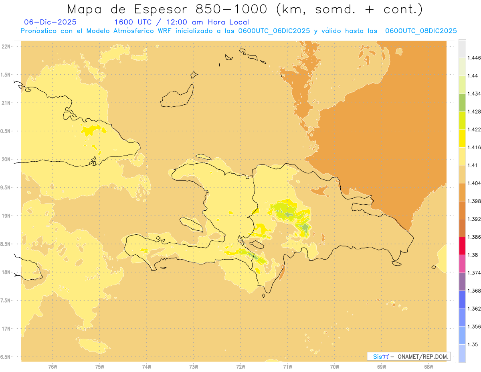The width and height of the screenshot is (481, 372).
Task: Click the 21N latitude axis label
Action: point(7,103)
